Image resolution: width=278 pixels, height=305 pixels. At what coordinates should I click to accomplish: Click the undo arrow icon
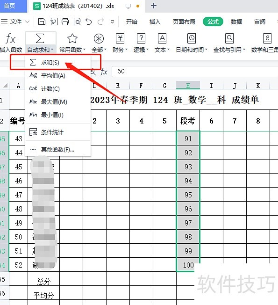[x=89, y=22]
